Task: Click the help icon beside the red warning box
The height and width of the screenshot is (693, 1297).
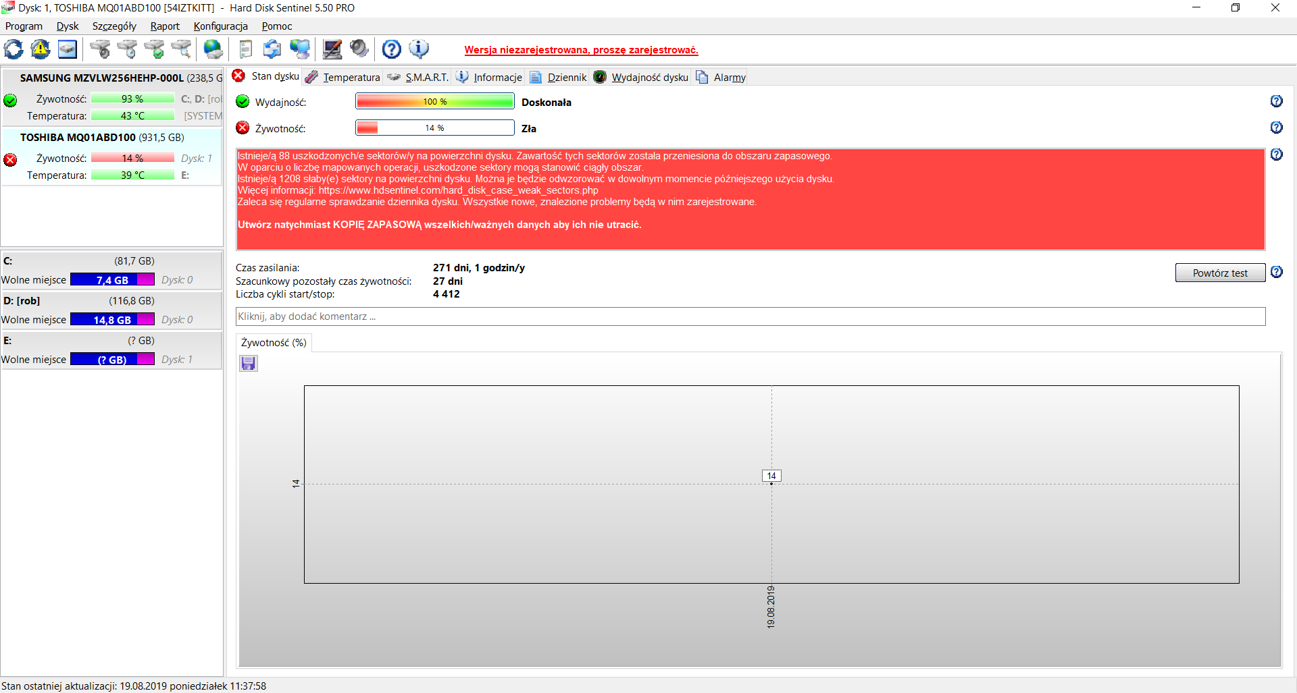Action: (x=1276, y=155)
